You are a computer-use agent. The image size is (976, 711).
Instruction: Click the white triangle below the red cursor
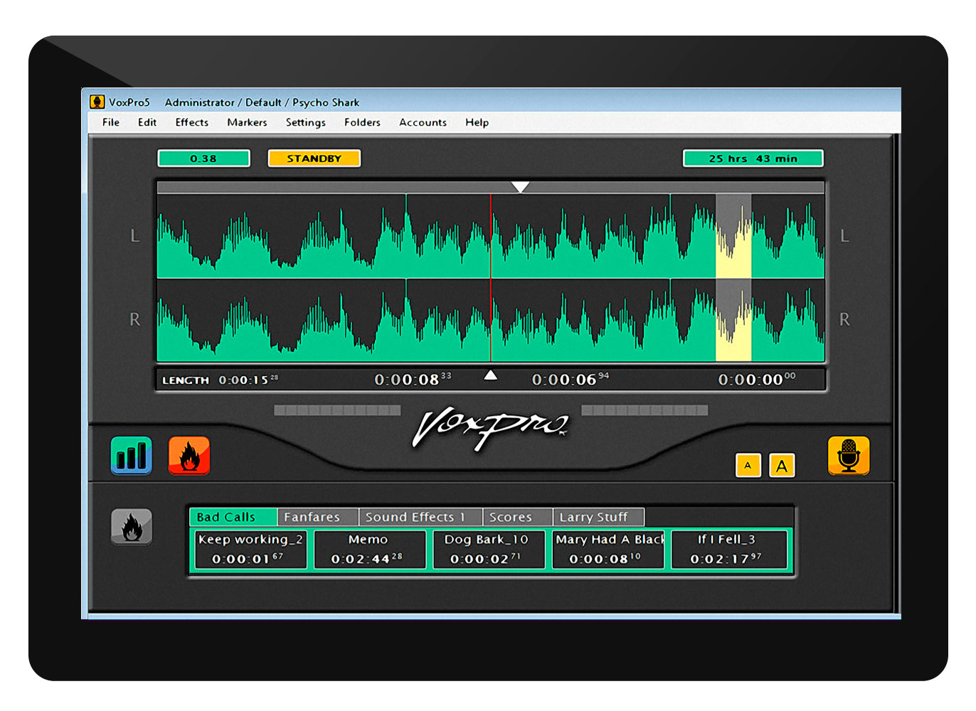tap(490, 375)
